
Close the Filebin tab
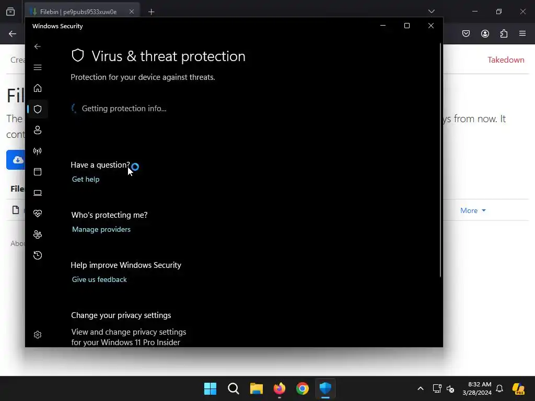132,11
